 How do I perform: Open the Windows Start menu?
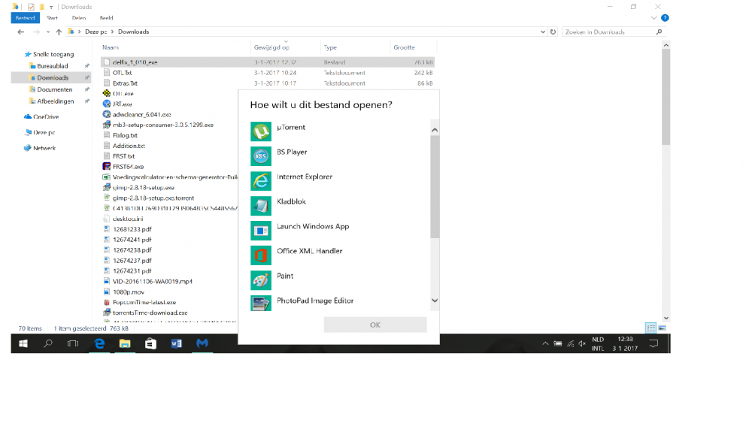pyautogui.click(x=23, y=343)
